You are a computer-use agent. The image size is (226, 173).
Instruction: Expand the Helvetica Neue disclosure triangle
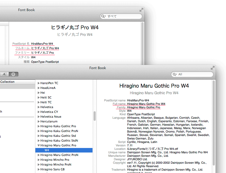click(x=39, y=117)
